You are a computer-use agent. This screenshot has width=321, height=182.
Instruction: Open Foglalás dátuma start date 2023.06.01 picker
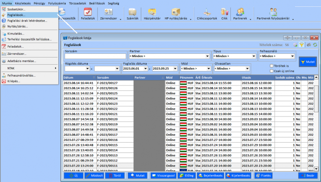(146, 68)
